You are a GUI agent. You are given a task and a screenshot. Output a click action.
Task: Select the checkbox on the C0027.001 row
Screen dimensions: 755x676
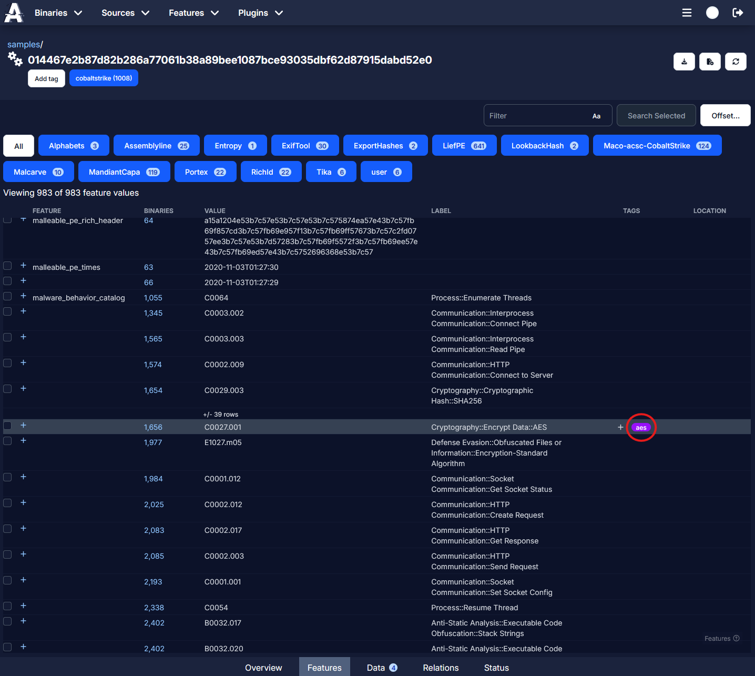[x=7, y=425]
